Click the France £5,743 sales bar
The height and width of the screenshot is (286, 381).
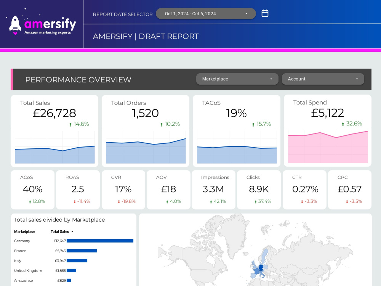[82, 251]
